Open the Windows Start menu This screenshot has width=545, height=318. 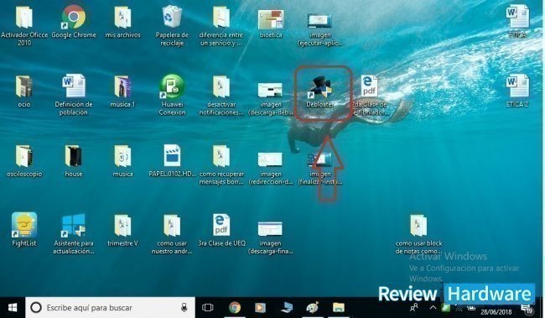point(13,308)
